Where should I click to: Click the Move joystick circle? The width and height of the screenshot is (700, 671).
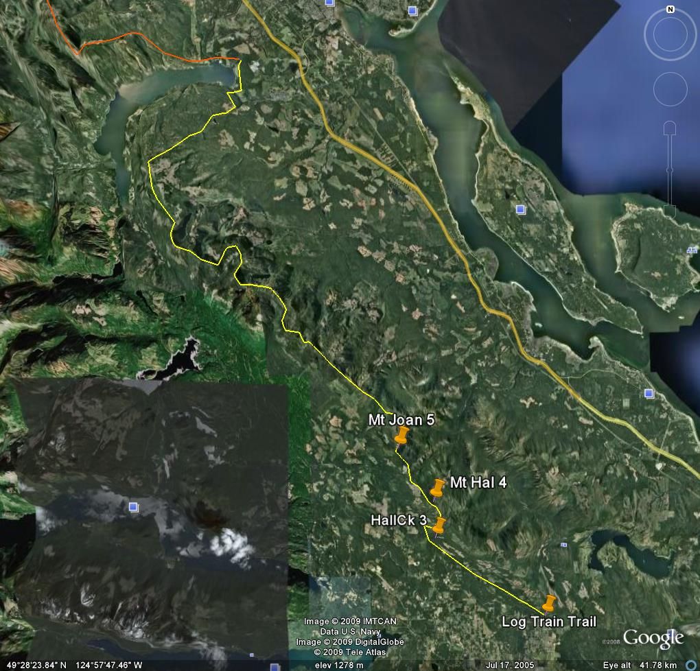click(670, 89)
